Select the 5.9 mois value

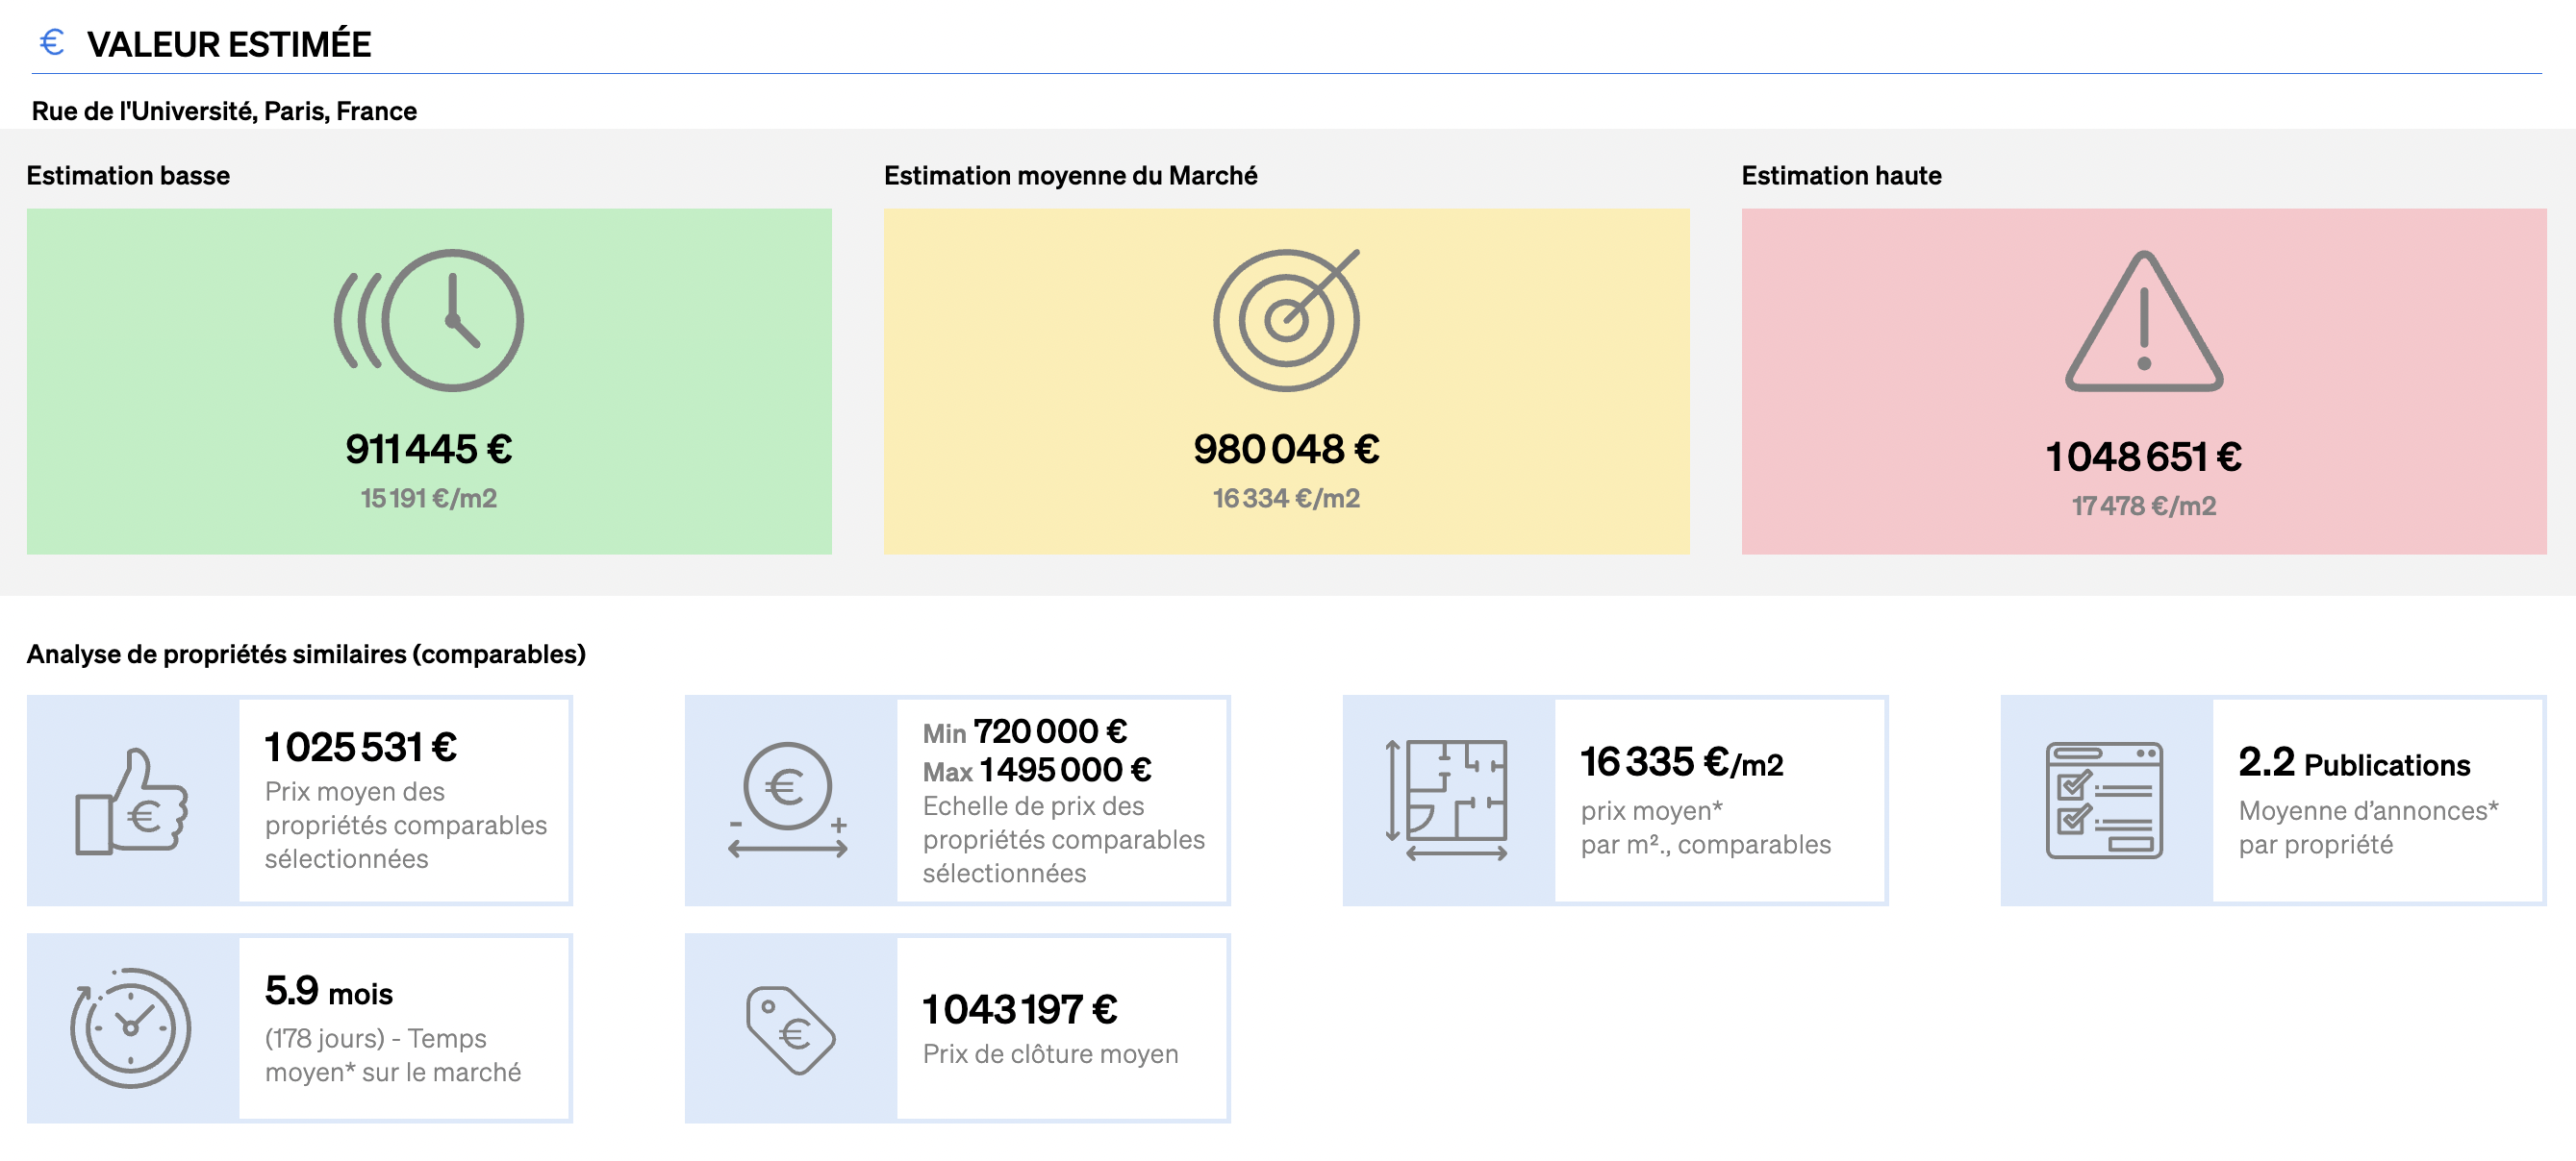[328, 991]
